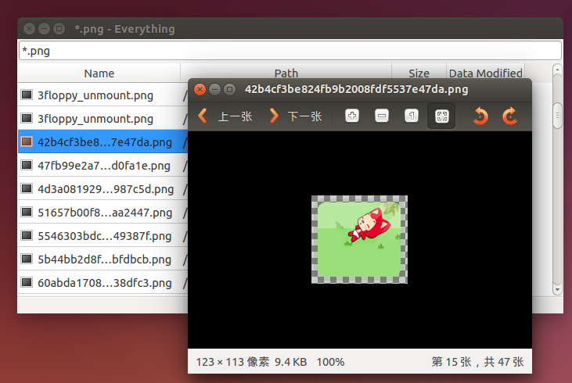Click file icon of 4d3a081929...987c5d.png

(27, 188)
